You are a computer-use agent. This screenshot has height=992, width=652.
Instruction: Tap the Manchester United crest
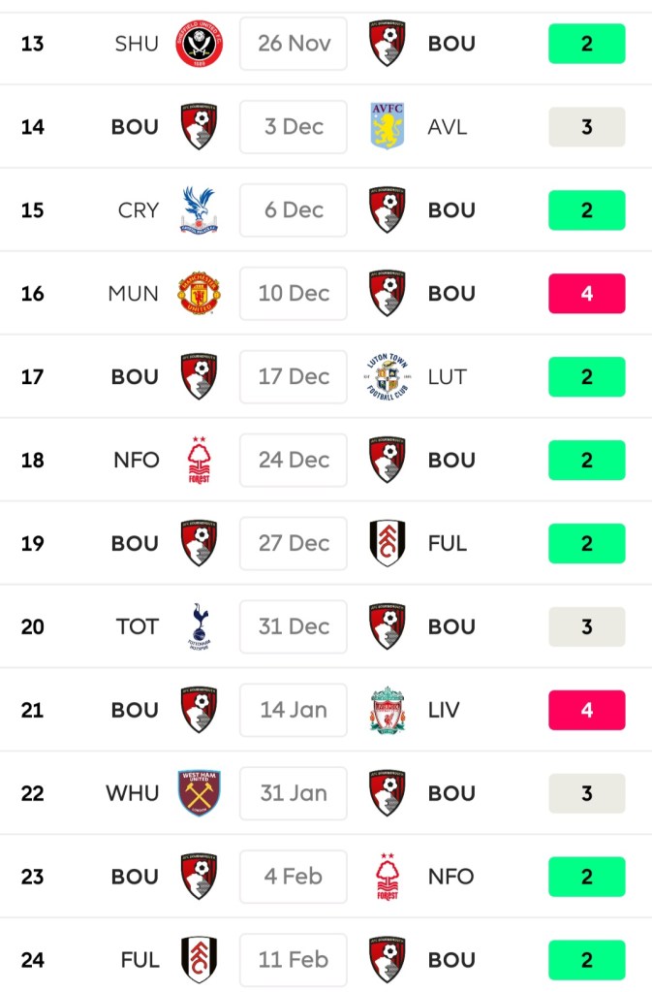[x=199, y=294]
